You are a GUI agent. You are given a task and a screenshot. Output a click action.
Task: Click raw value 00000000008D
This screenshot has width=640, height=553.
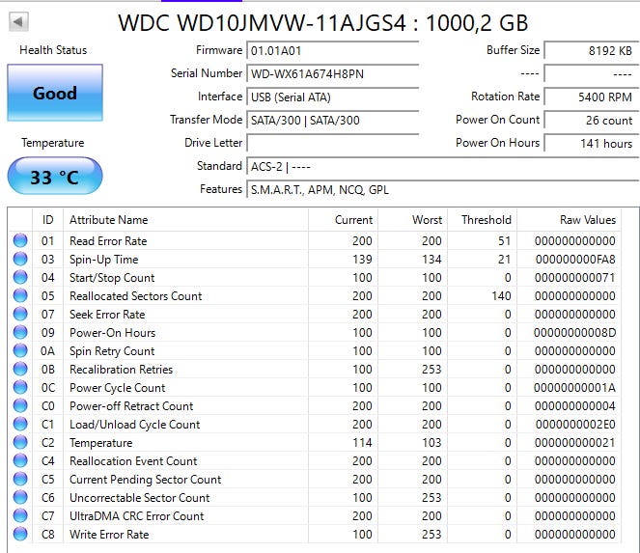click(575, 333)
